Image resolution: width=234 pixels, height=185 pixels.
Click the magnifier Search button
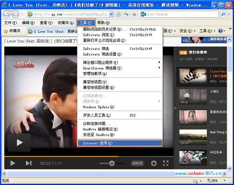pos(223,14)
